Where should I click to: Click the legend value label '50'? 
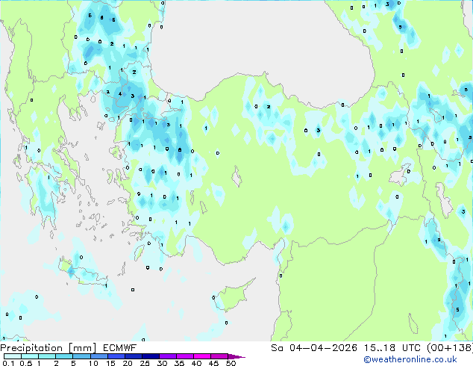point(231,363)
